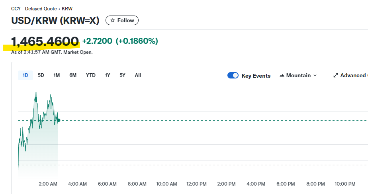Screen dimensions: 368x194
Task: Click the green current price dot on chart
Action: [59, 120]
